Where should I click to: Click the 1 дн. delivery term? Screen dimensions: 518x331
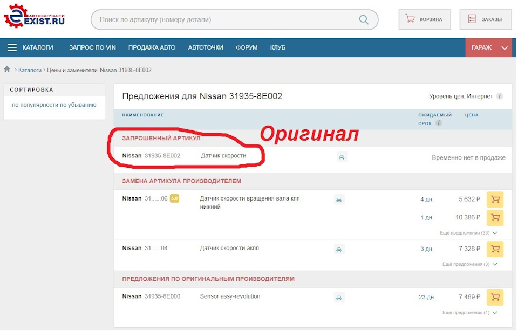(x=427, y=217)
